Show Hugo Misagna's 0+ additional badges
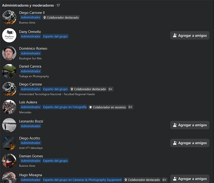214x183 pixels. tap(164, 180)
